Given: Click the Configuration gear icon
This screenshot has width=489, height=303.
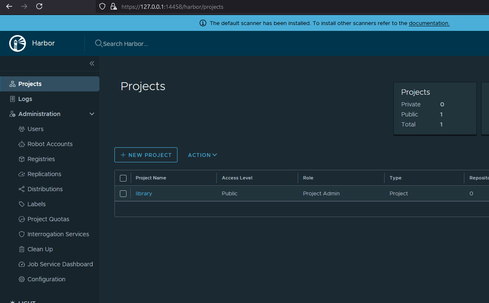Looking at the screenshot, I should [22, 279].
